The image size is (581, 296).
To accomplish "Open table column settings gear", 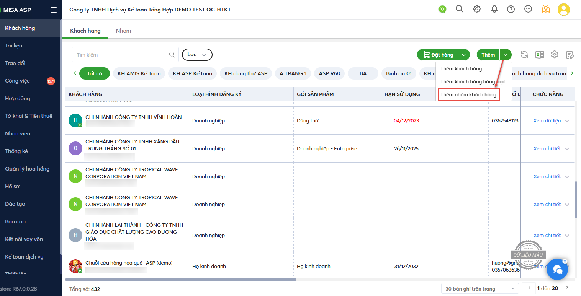I will [x=555, y=55].
